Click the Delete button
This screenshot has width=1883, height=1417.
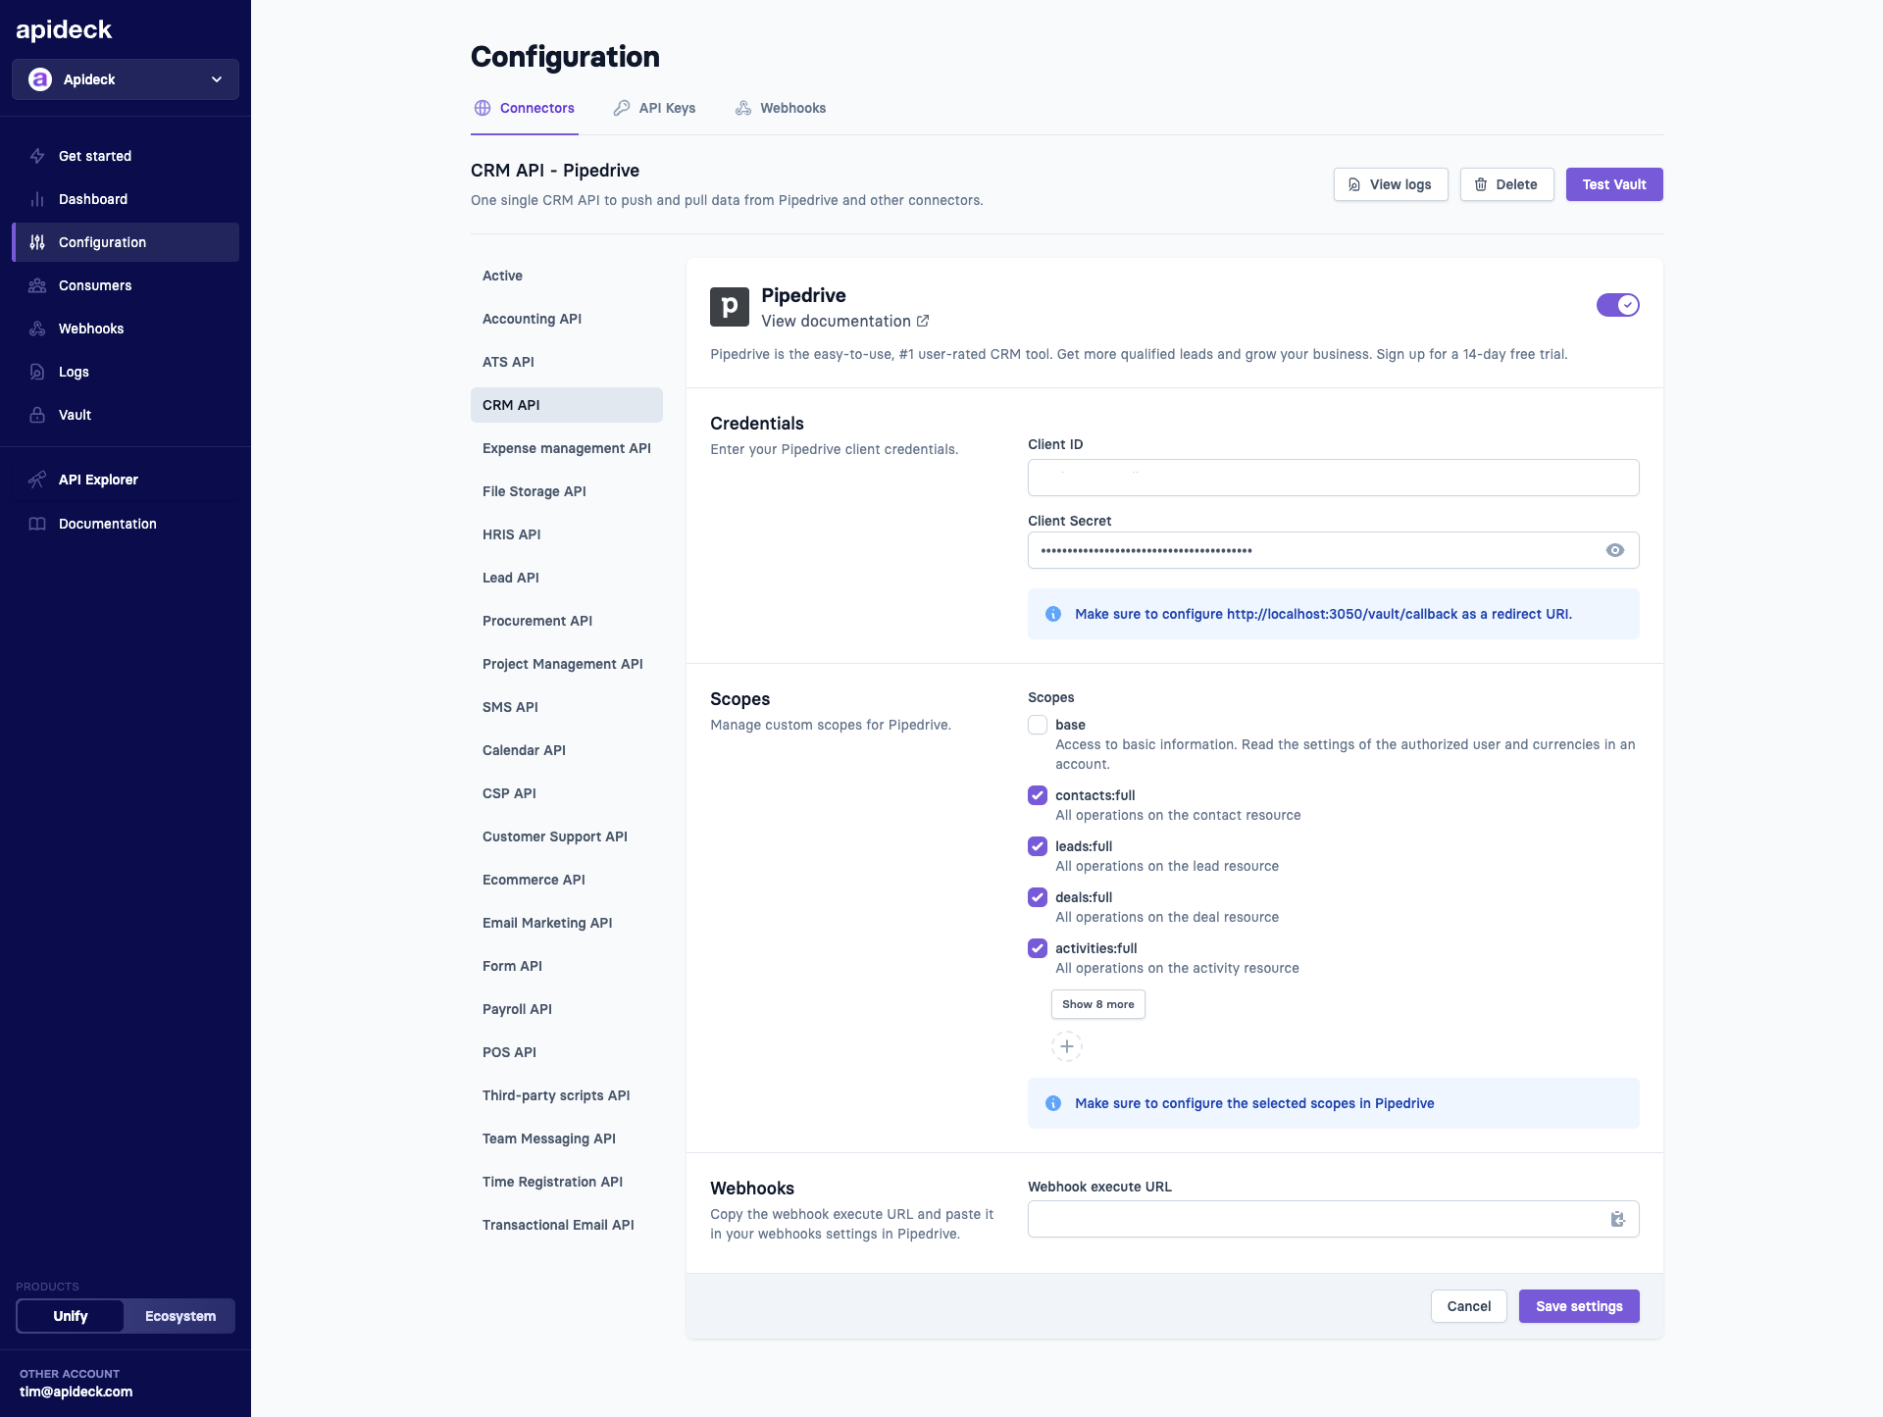(1506, 184)
